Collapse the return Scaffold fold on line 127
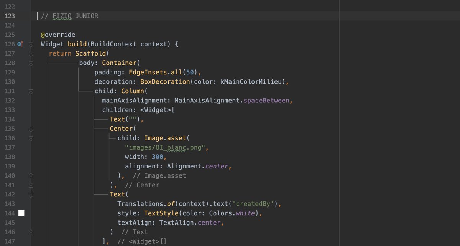 [x=31, y=53]
